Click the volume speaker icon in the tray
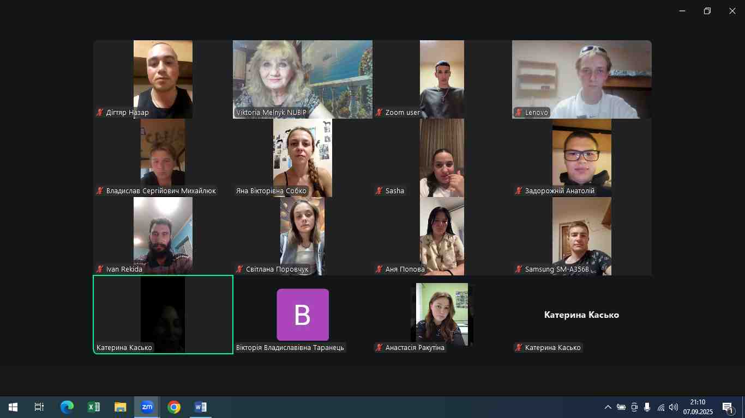 tap(674, 407)
